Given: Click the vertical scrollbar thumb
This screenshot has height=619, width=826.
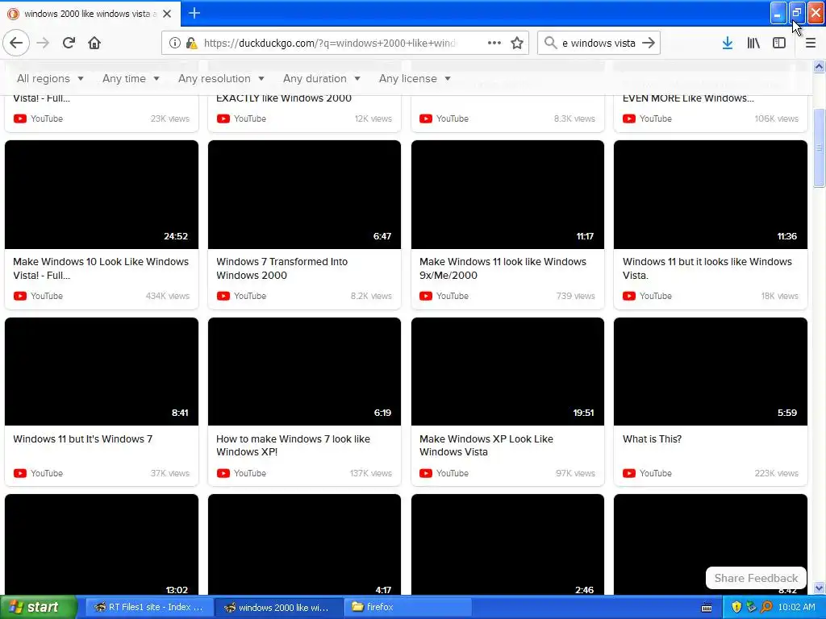Looking at the screenshot, I should coord(819,148).
